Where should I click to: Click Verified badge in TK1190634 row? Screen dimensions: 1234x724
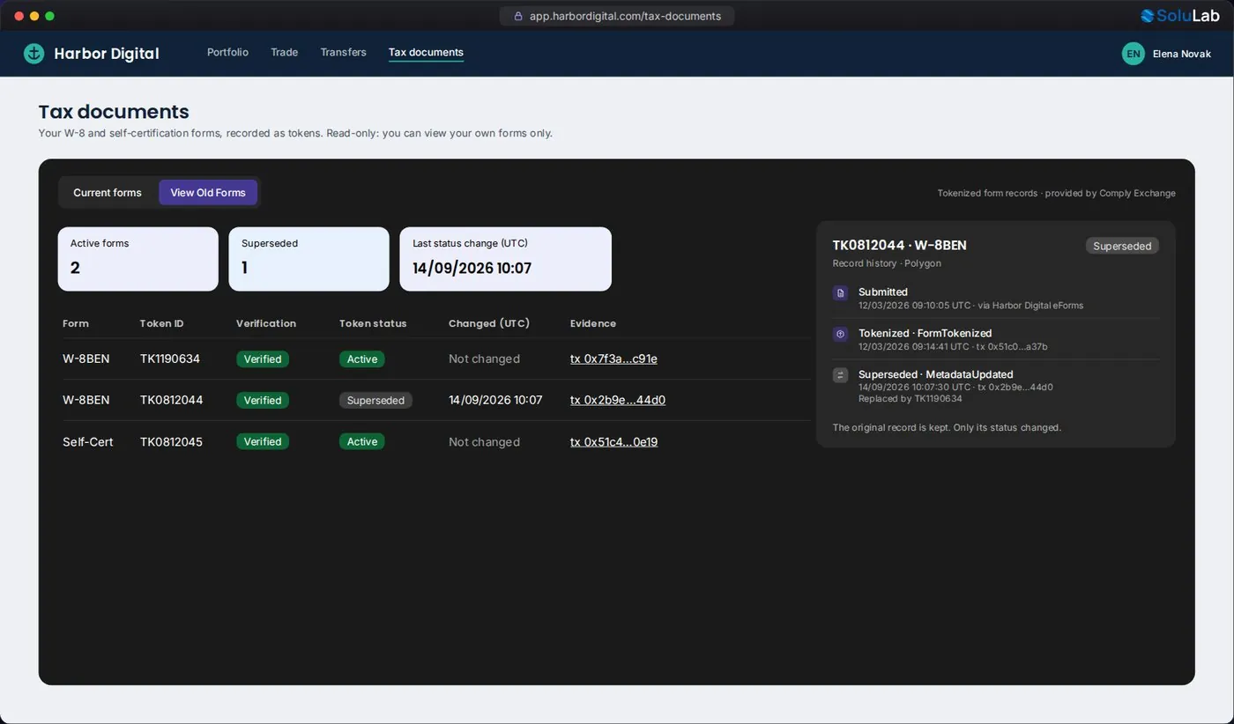263,358
